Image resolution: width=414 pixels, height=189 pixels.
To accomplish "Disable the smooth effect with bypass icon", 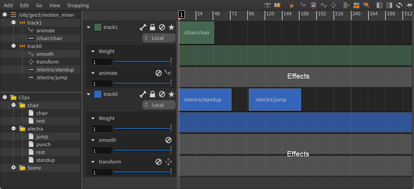I will tap(168, 140).
